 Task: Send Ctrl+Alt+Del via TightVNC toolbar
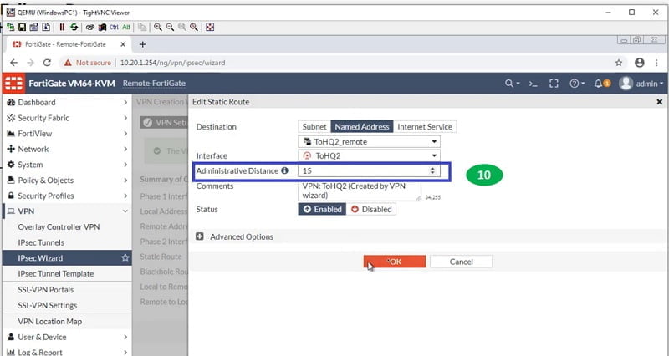coord(90,27)
